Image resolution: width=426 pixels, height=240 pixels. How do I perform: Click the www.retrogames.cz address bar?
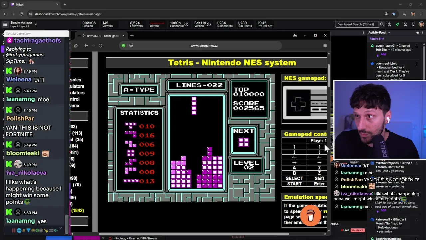[x=204, y=46]
